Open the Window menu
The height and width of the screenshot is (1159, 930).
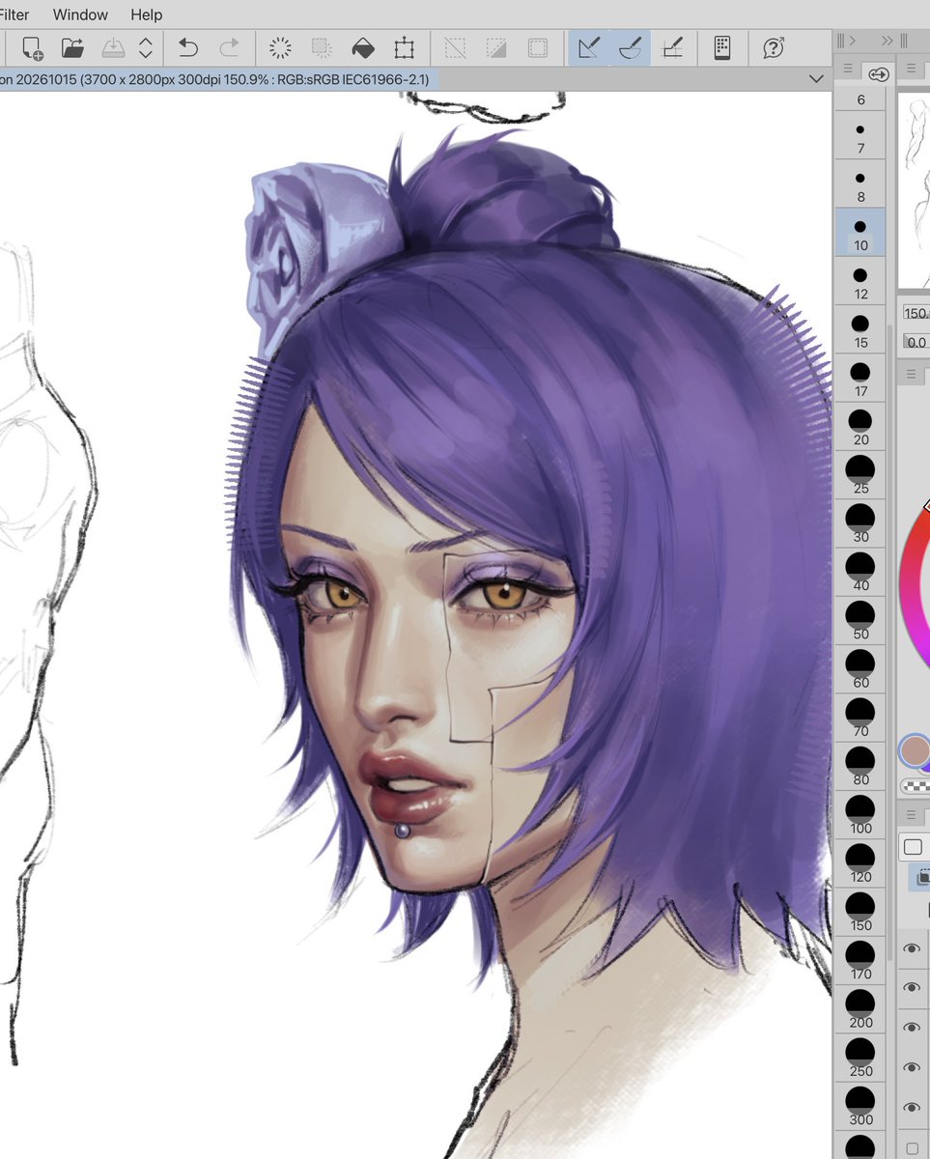click(x=80, y=14)
